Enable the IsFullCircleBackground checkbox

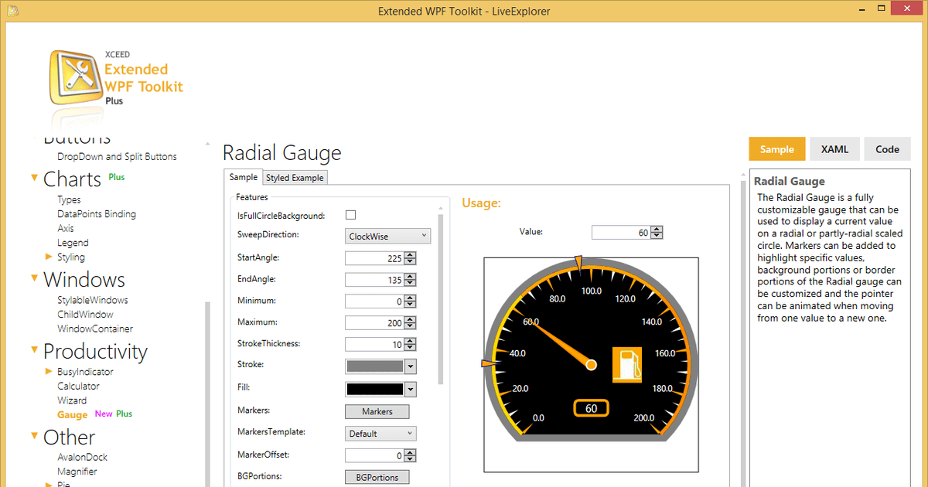tap(350, 215)
